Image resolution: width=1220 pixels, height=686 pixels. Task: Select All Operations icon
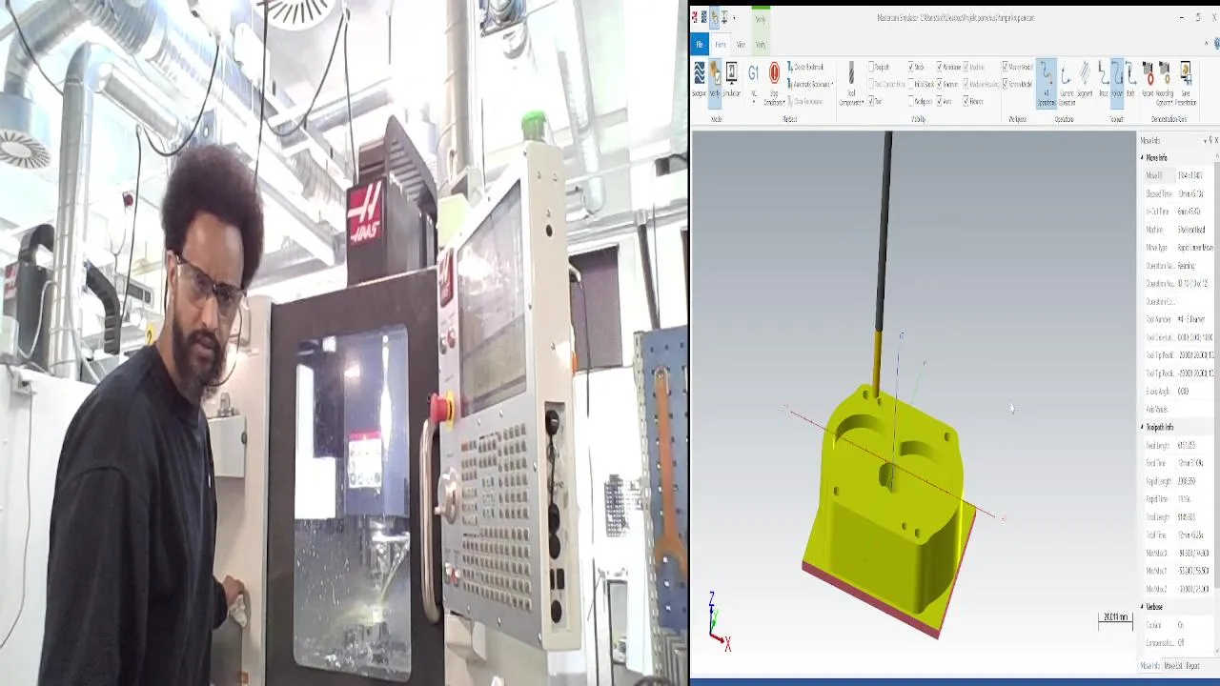1047,84
